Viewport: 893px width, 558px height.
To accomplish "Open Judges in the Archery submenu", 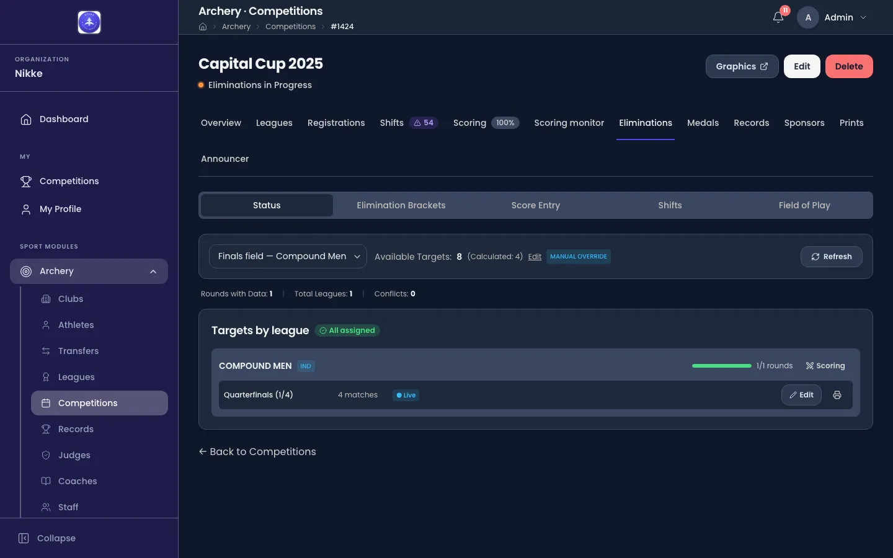I will pos(99,455).
